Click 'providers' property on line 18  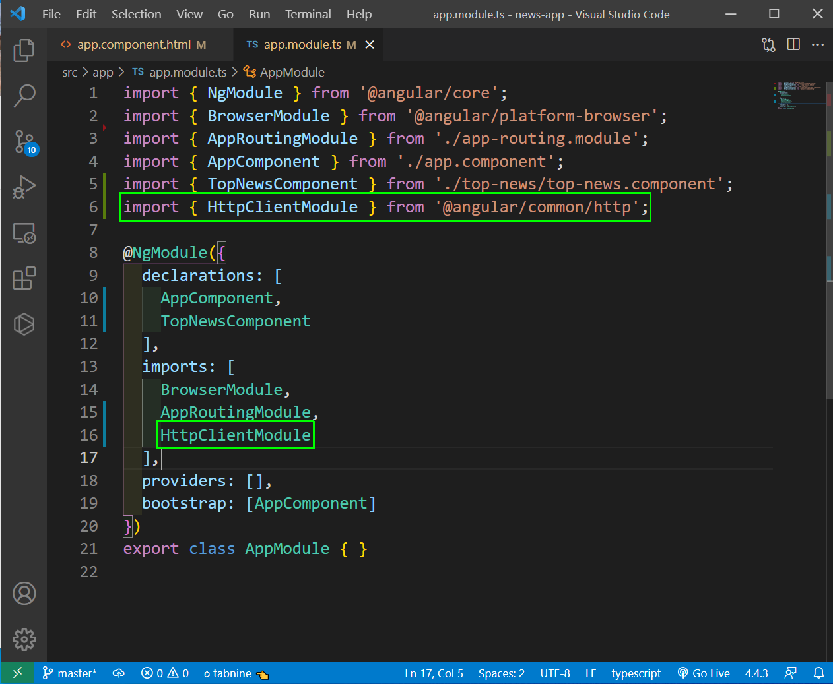tap(183, 481)
